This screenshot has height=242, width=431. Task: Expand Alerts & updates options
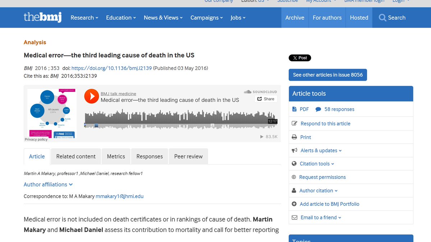pos(321,151)
